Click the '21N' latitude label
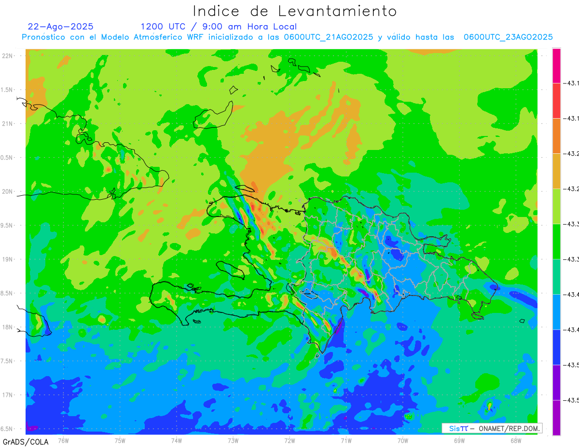579x447 pixels. point(7,123)
